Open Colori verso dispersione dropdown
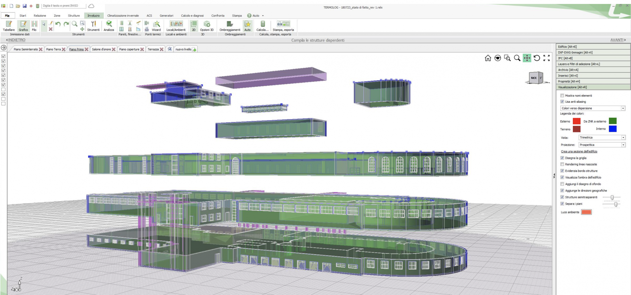The height and width of the screenshot is (295, 631). pos(593,108)
